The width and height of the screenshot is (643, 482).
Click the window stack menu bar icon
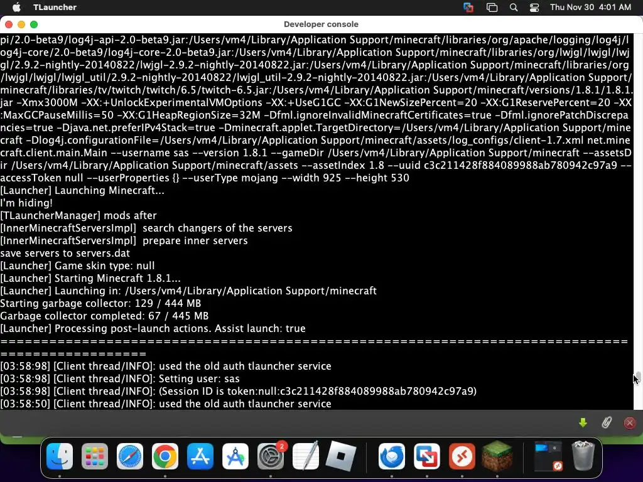492,8
